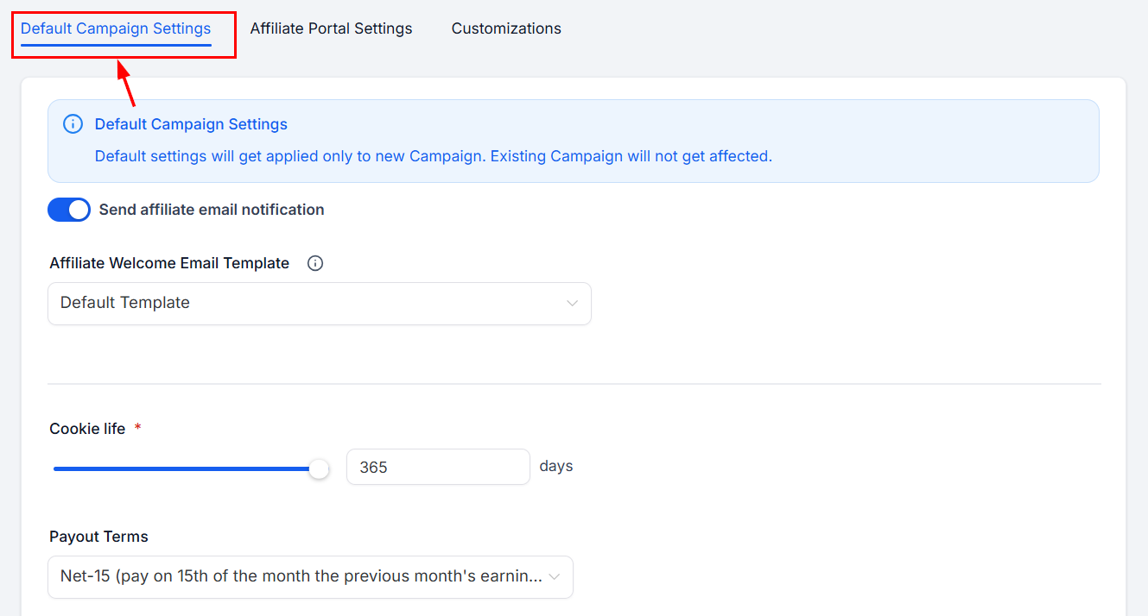This screenshot has width=1148, height=616.
Task: Click the 'Payout Terms' field label
Action: (x=98, y=537)
